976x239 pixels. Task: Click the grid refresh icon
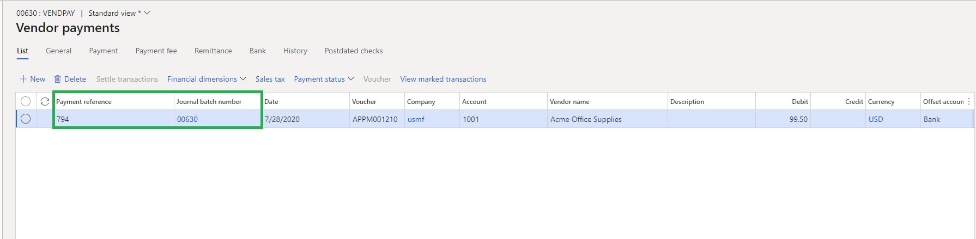(x=45, y=102)
